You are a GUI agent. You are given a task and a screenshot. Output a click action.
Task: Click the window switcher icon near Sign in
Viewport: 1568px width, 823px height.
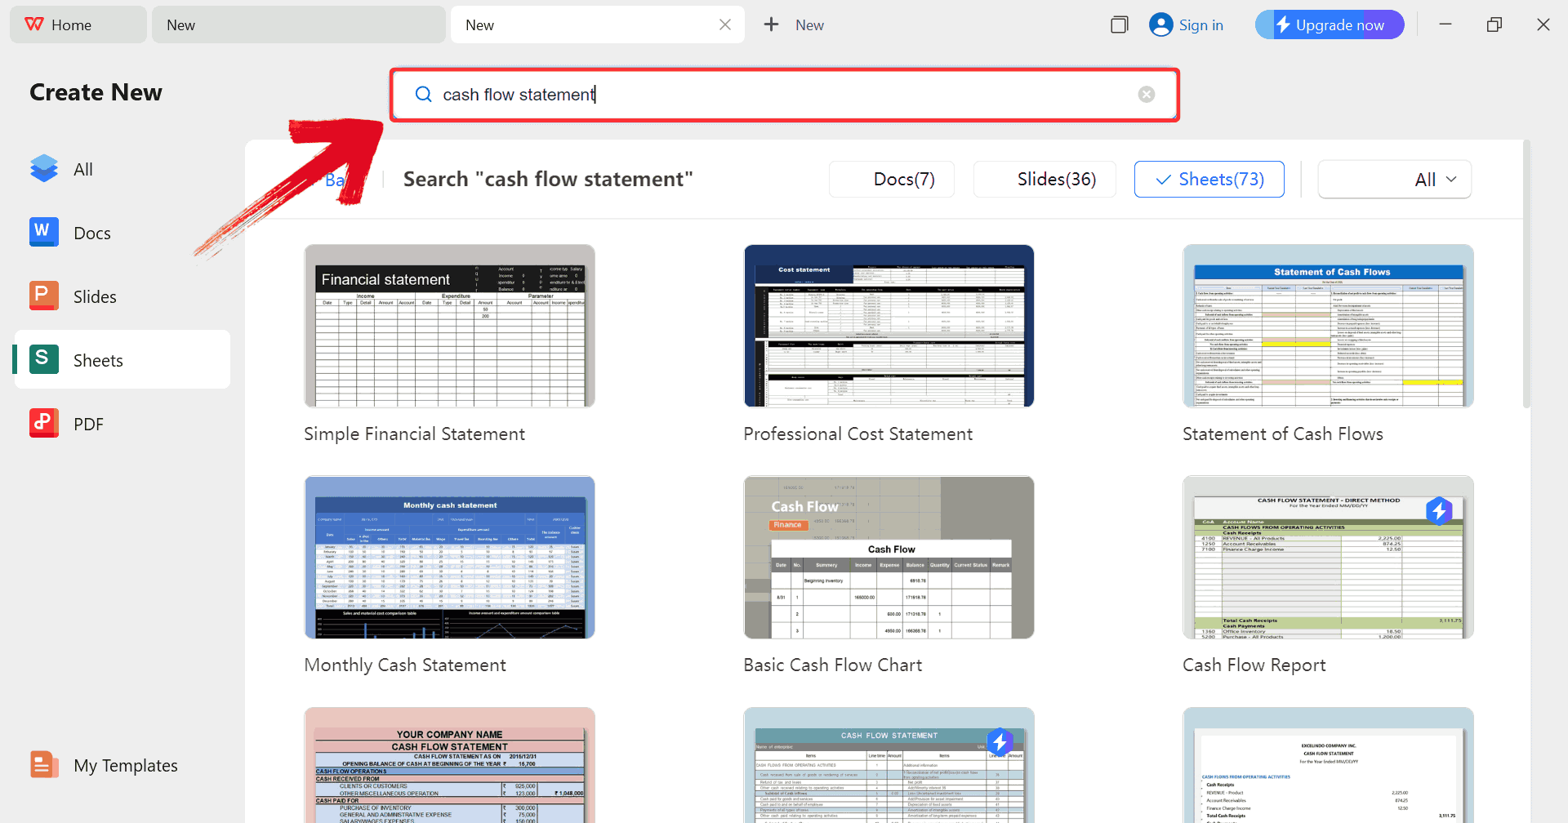(1120, 24)
